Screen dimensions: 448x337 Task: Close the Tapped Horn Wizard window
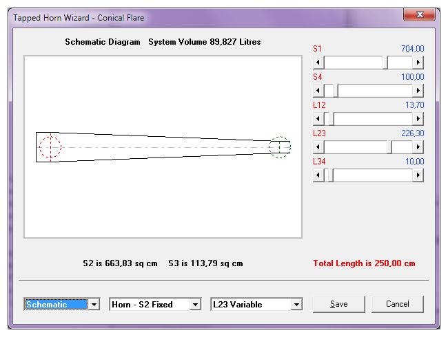pos(420,14)
